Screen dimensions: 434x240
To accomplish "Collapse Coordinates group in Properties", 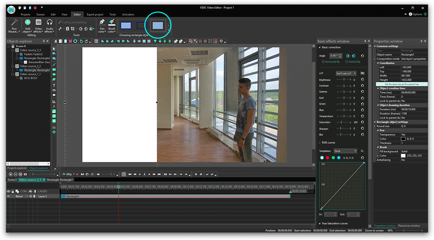I will [378, 63].
